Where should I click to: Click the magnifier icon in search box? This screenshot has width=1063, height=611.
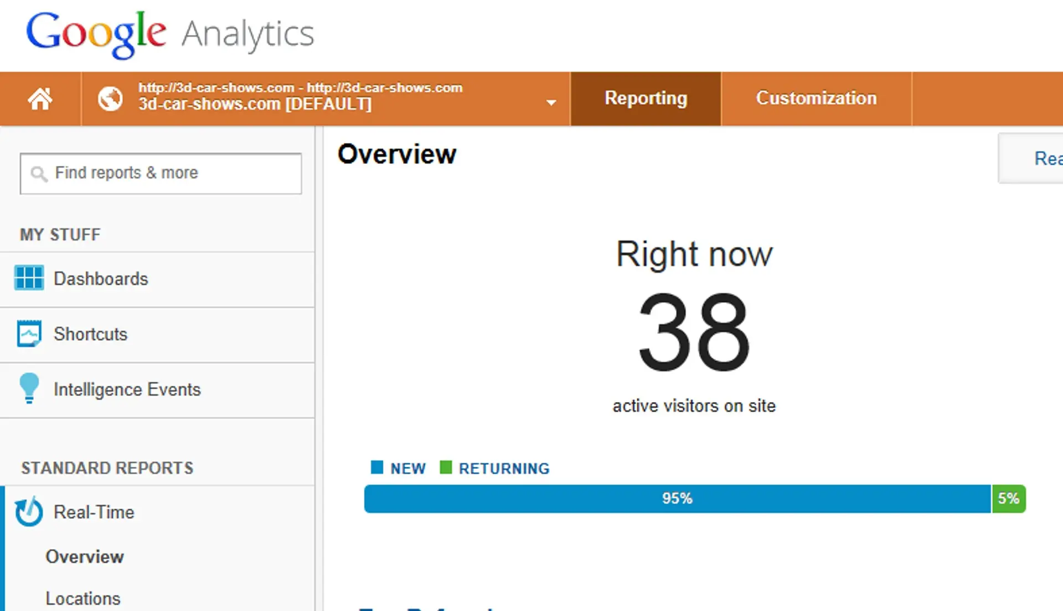39,174
